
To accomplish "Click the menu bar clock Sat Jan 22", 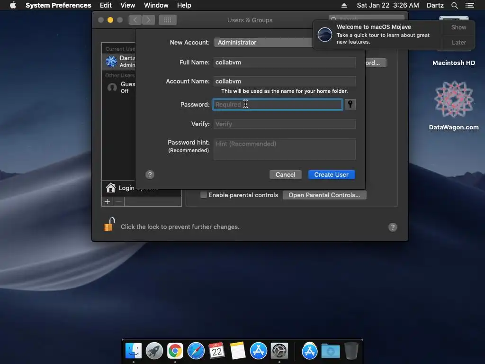I will coord(388,5).
